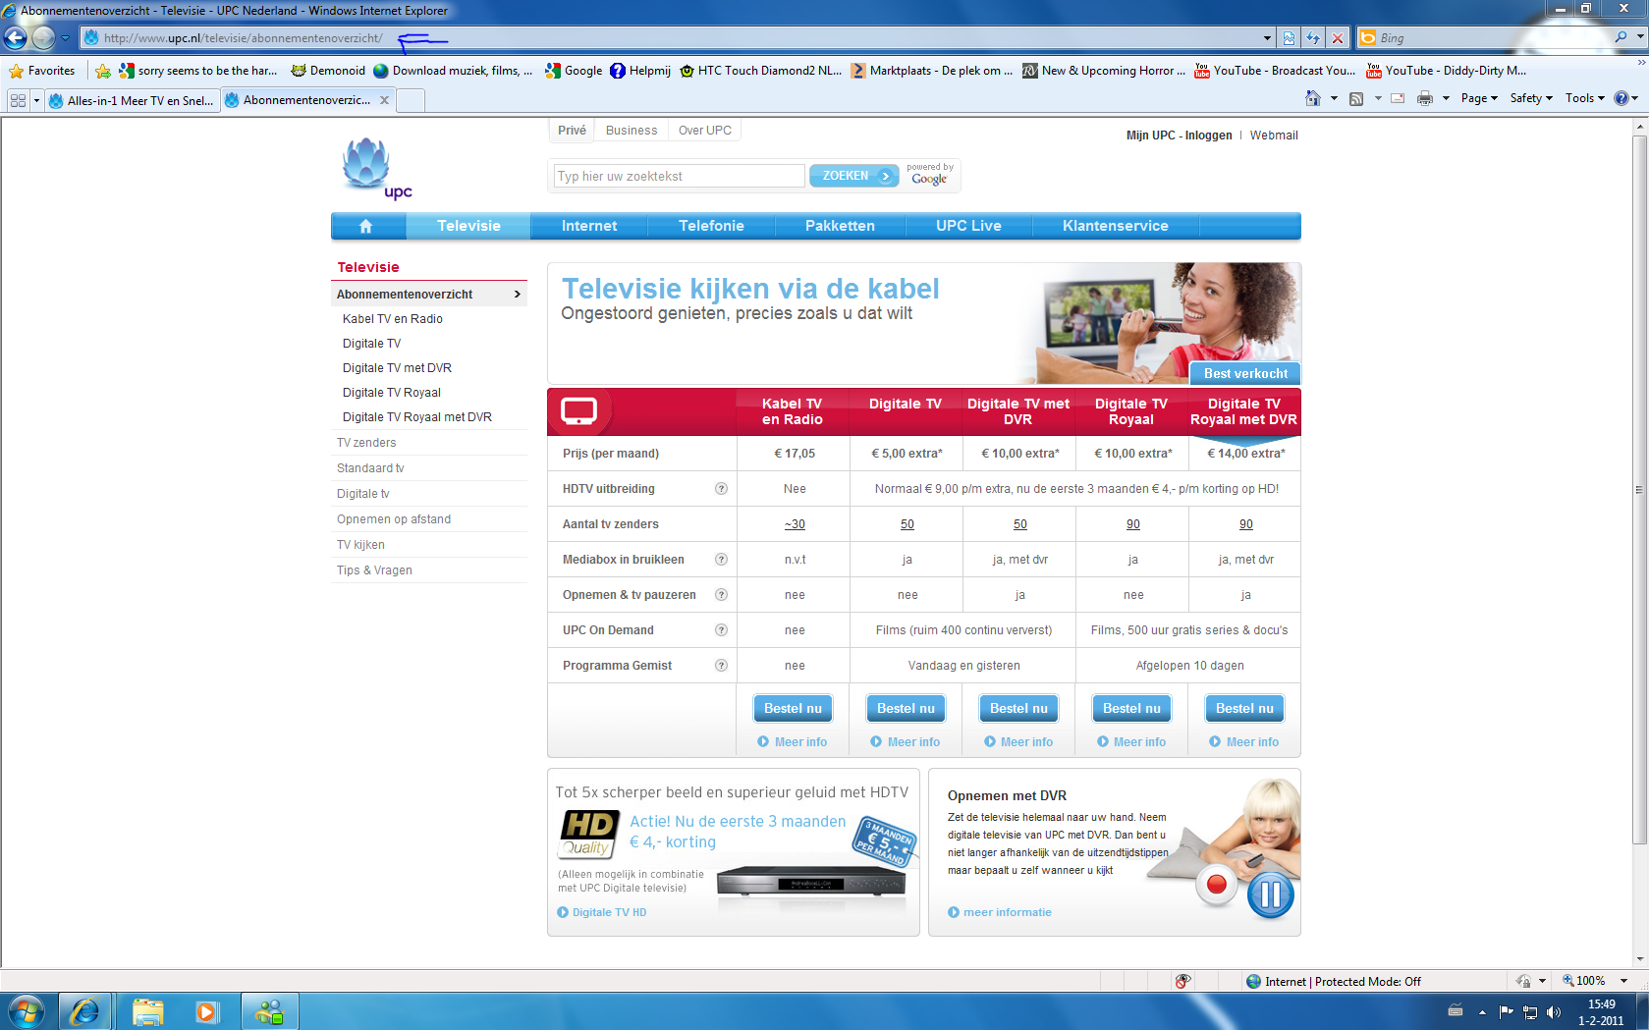Open the Print options dropdown arrow
1649x1030 pixels.
click(1446, 98)
